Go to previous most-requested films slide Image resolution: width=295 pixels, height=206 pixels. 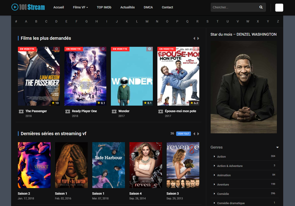coord(194,38)
